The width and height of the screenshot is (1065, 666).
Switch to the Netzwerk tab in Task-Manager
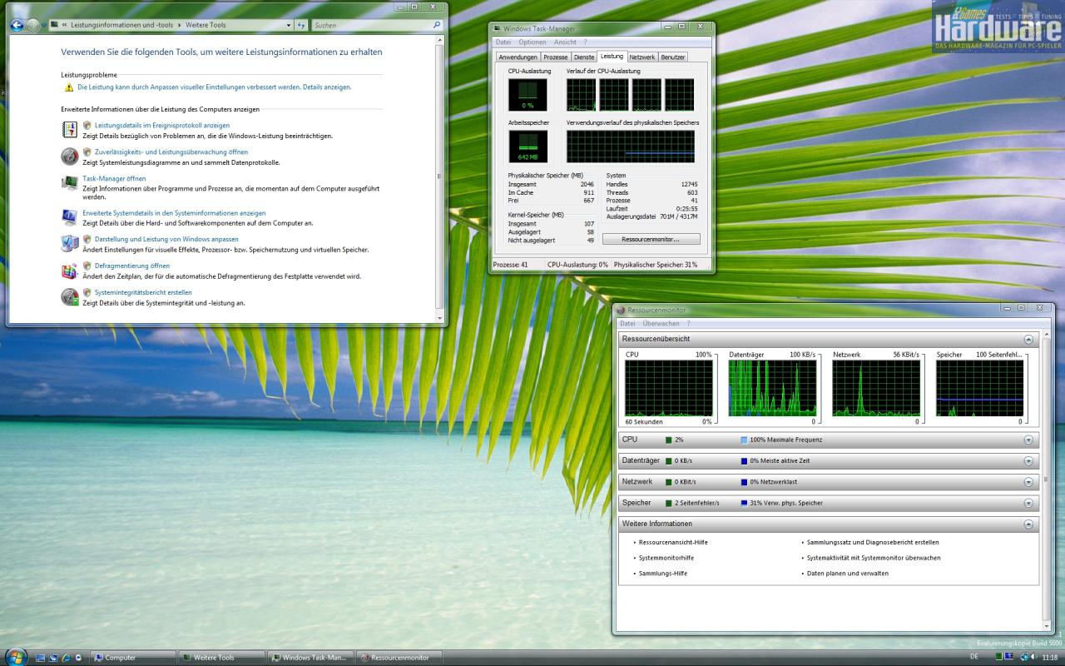click(641, 57)
